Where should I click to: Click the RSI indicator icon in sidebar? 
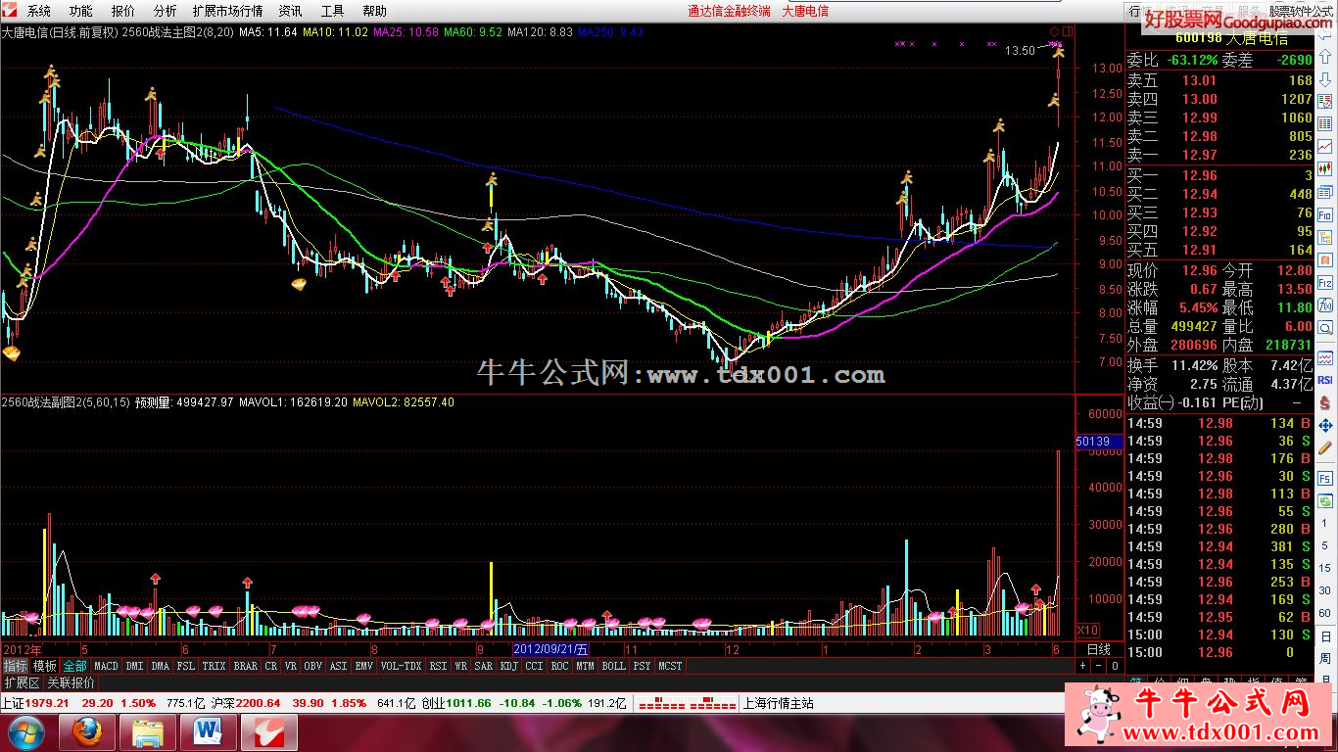(1325, 380)
